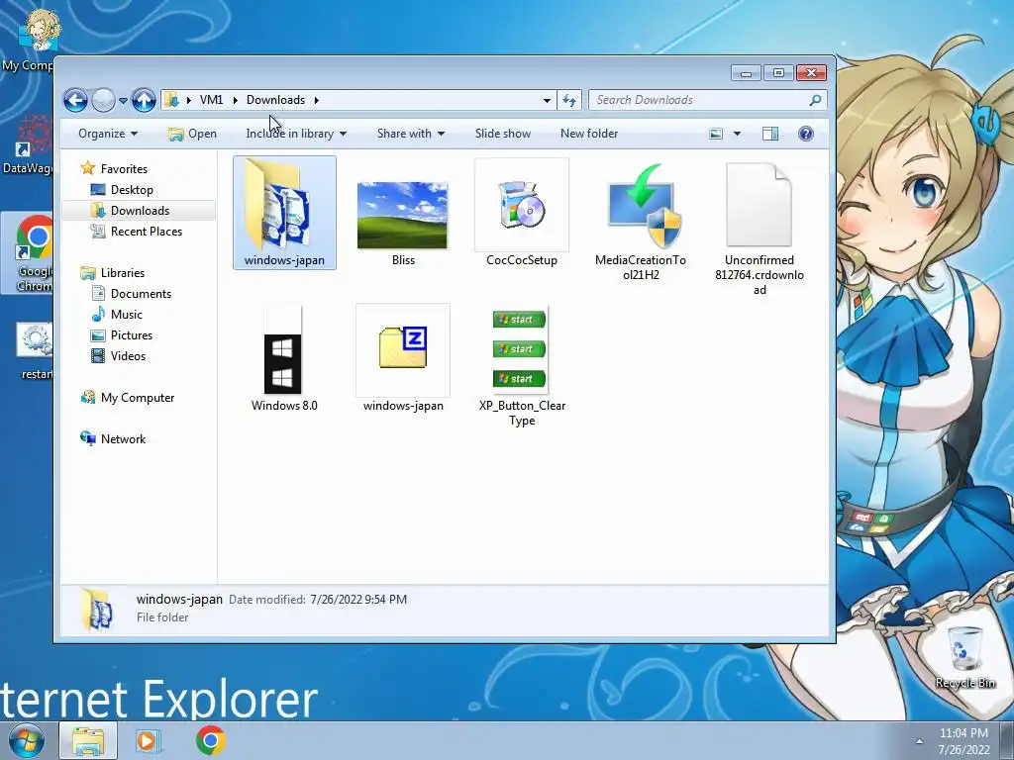Click the VM1 breadcrumb in address bar
The image size is (1014, 760).
click(x=211, y=100)
